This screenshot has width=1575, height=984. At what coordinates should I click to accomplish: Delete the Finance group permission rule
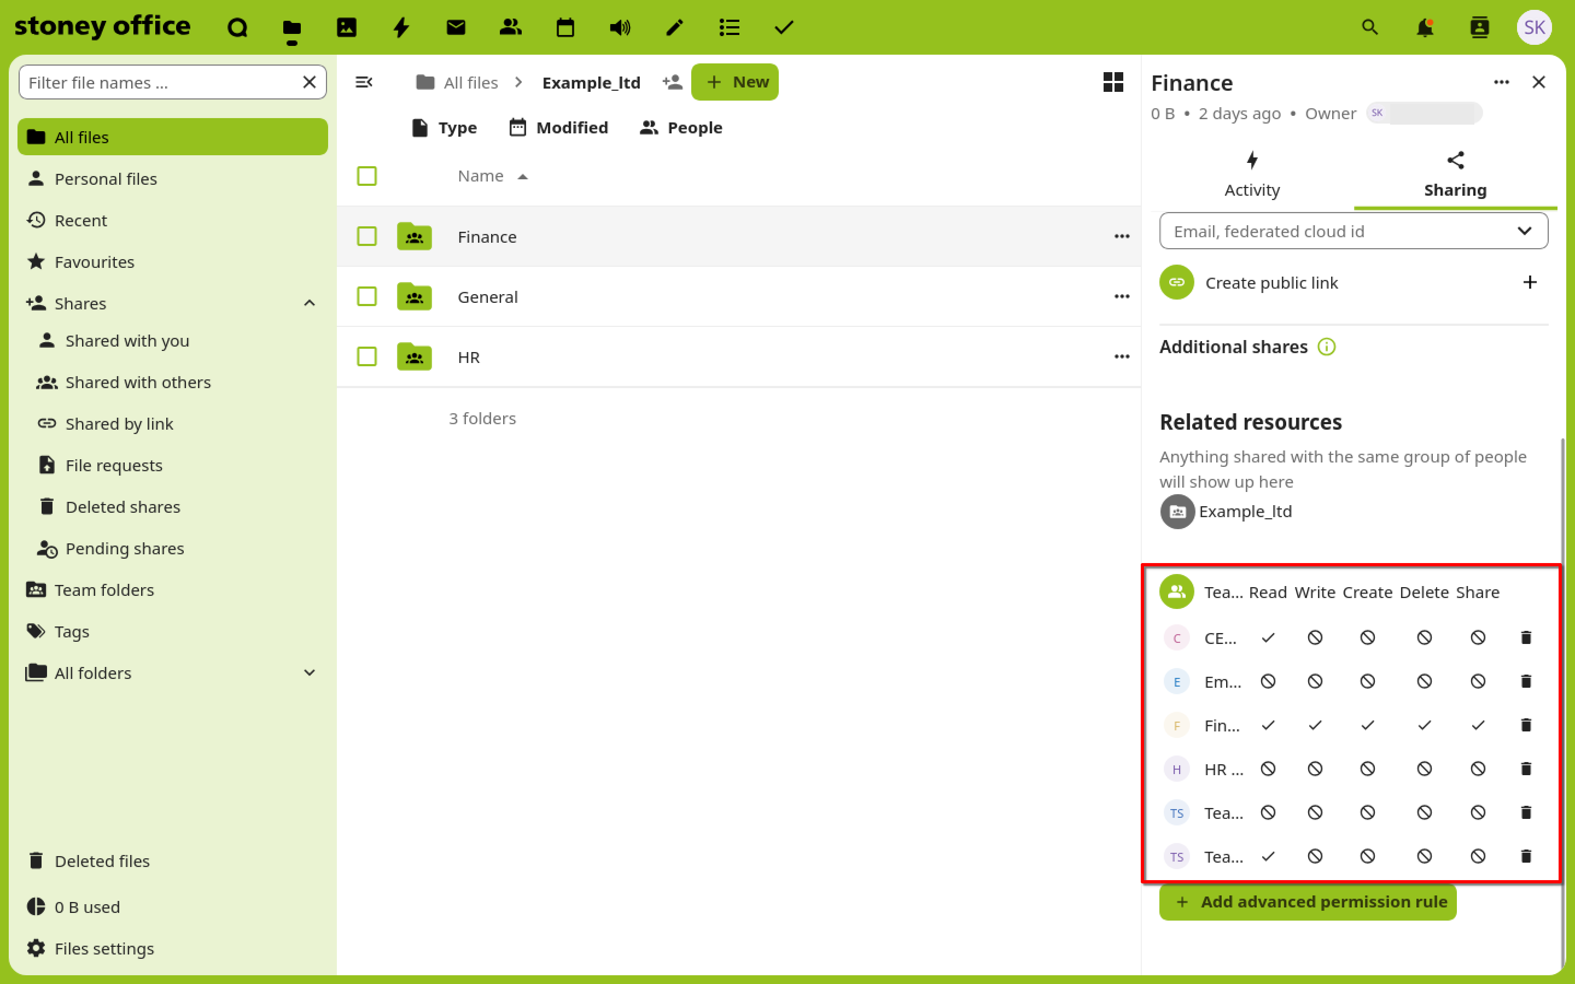(x=1526, y=725)
